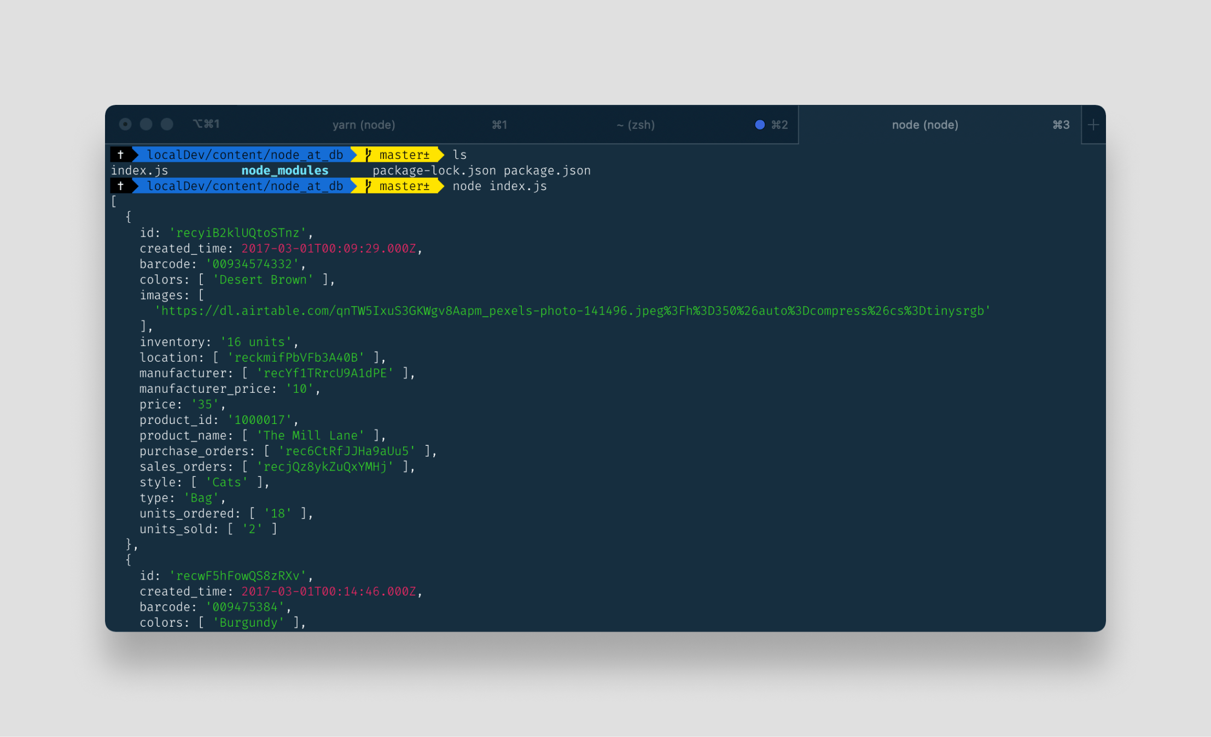1211x737 pixels.
Task: Click the ⌘3 shortcut label on node tab
Action: click(x=1061, y=125)
